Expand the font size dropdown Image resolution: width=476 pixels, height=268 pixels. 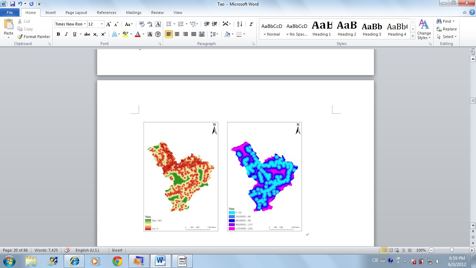click(102, 24)
